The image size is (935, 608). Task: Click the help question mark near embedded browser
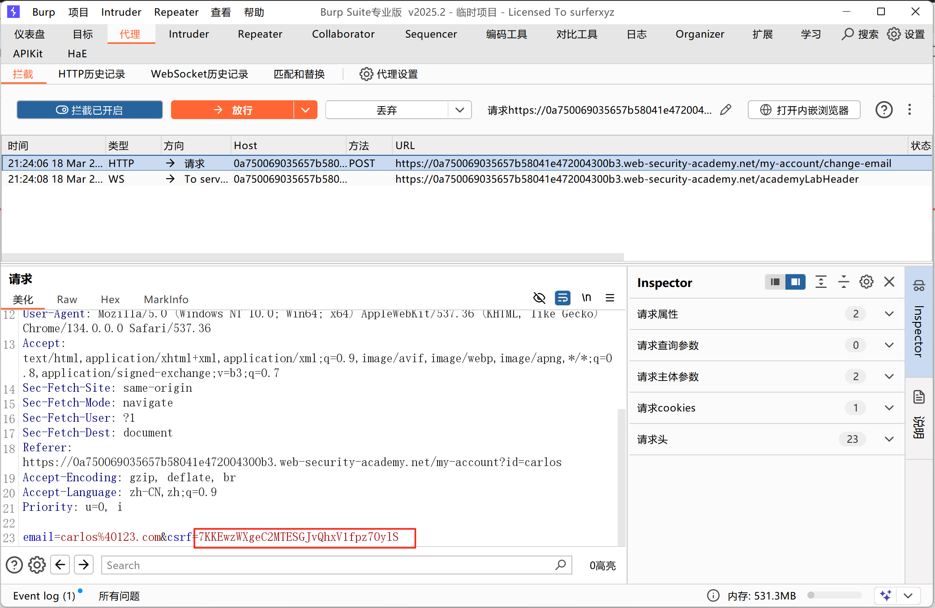pyautogui.click(x=884, y=110)
